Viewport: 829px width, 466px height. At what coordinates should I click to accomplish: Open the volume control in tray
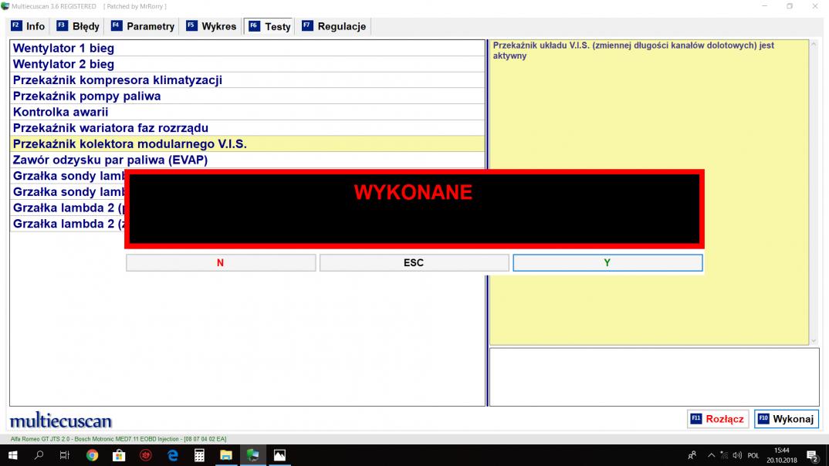click(x=738, y=455)
